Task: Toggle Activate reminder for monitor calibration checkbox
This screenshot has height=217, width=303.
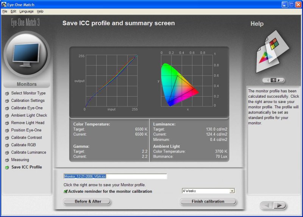Action: [66, 191]
